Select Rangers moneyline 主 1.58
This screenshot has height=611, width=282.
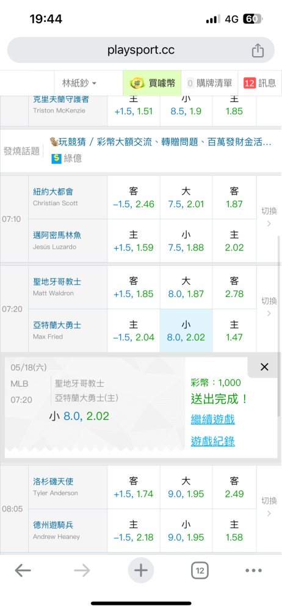click(x=234, y=531)
